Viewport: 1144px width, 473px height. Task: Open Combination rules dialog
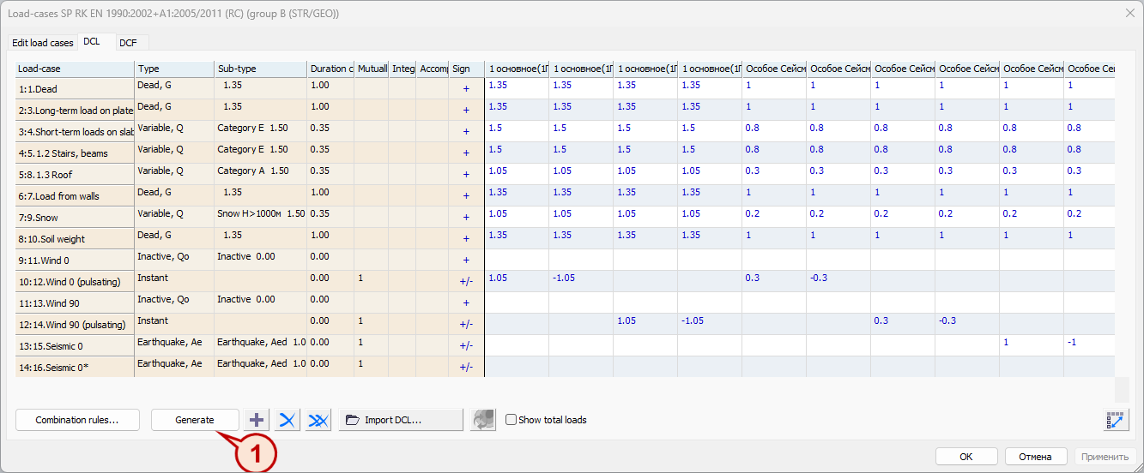click(76, 420)
